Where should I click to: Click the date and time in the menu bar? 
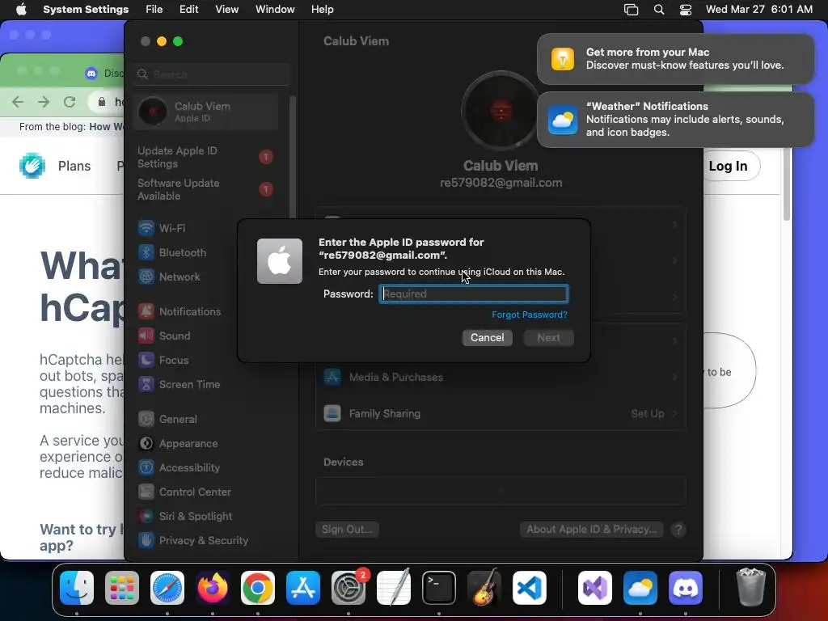tap(758, 10)
